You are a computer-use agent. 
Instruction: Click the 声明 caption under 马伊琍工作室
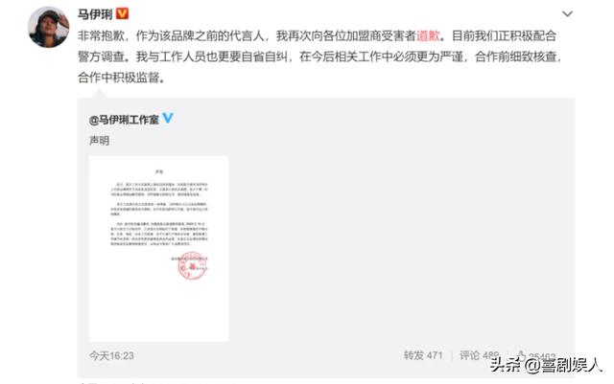point(100,141)
